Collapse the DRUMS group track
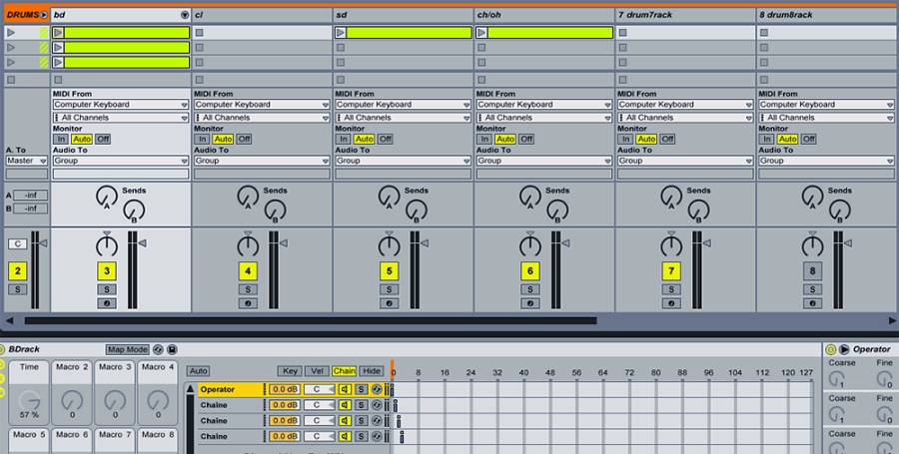 [44, 15]
